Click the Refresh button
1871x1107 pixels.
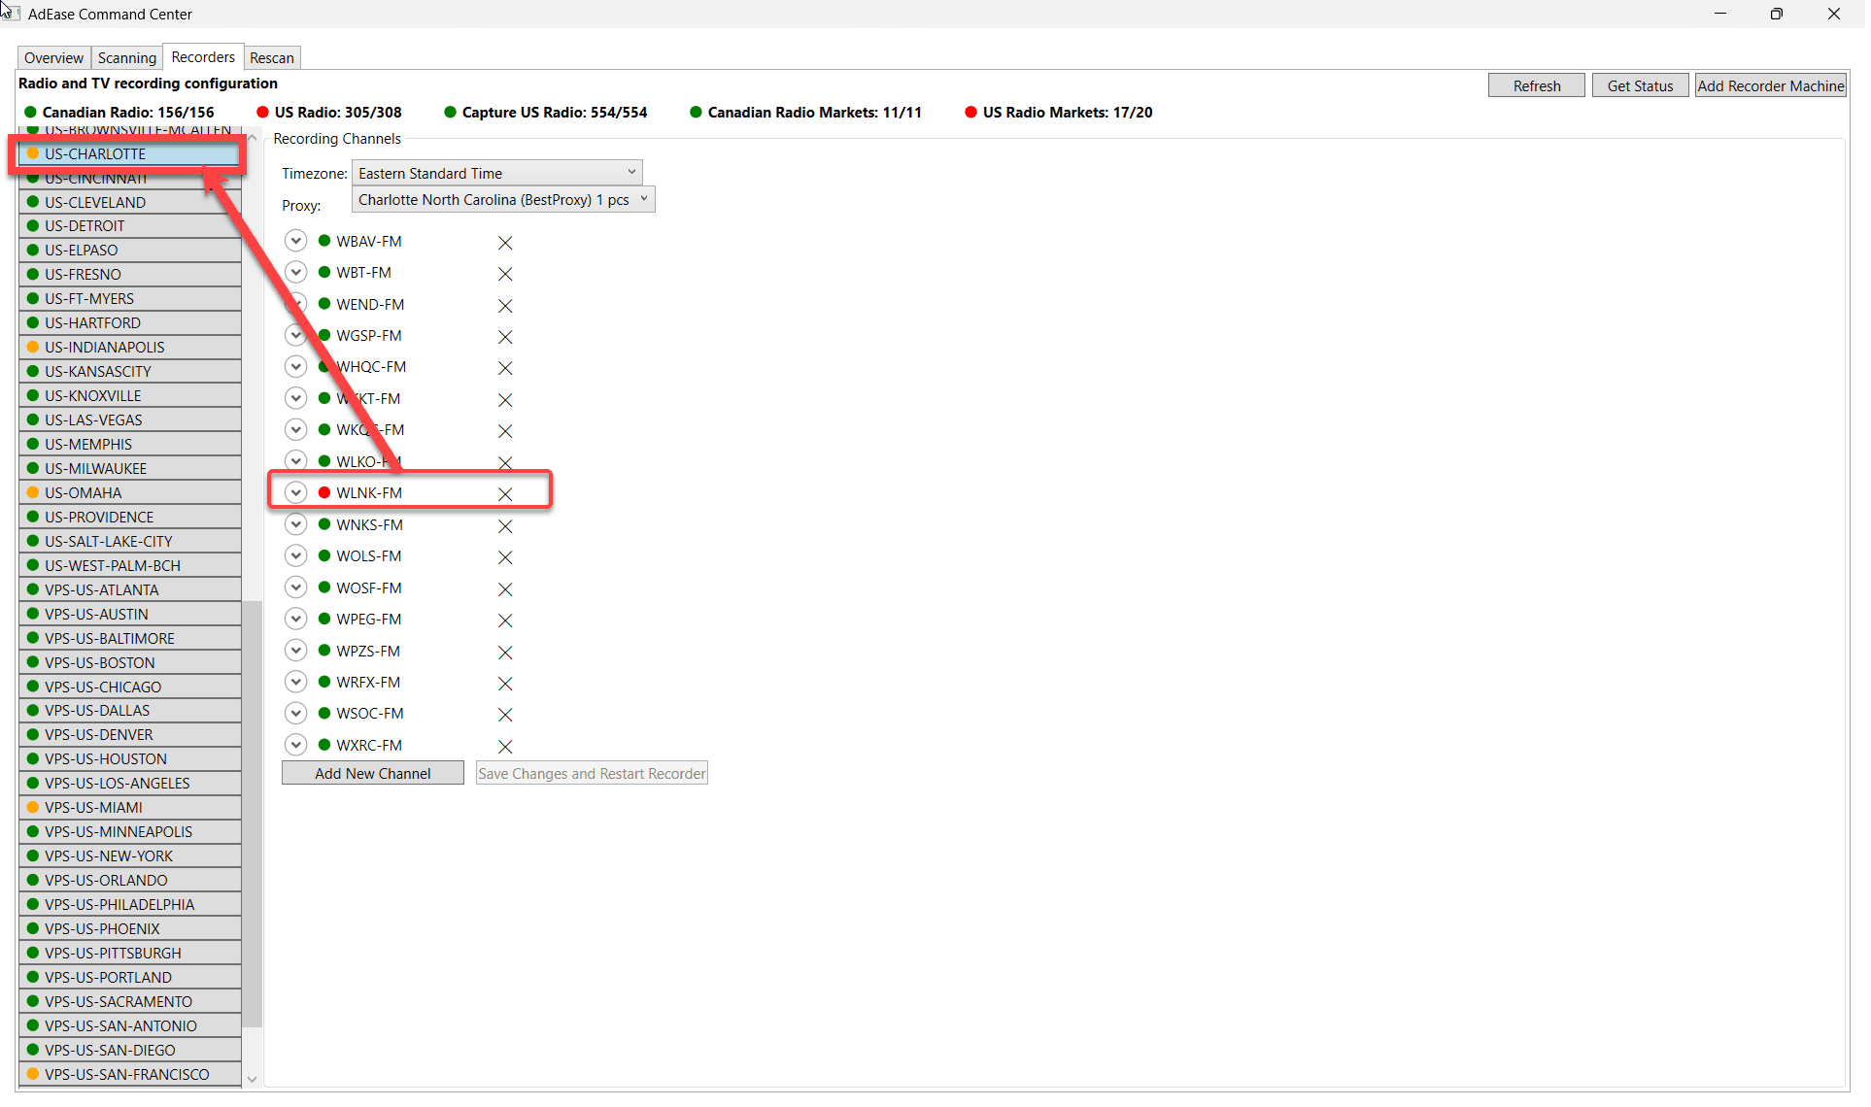[x=1537, y=85]
